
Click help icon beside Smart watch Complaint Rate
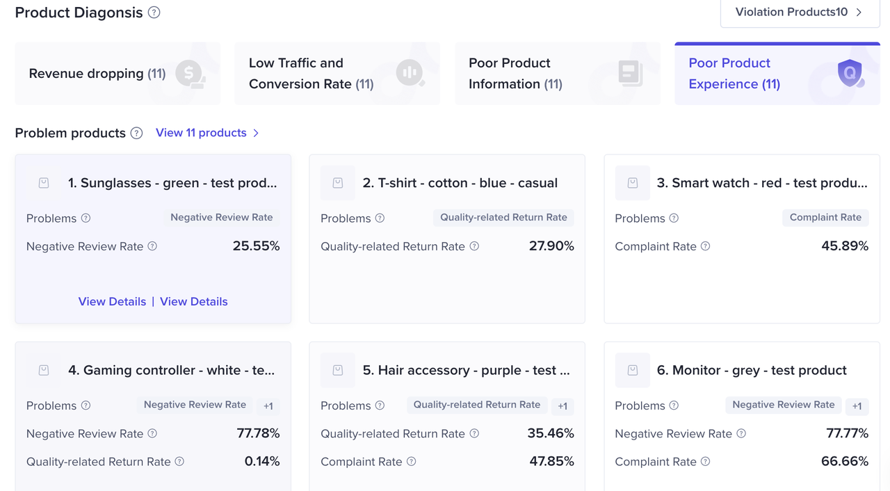pos(705,246)
